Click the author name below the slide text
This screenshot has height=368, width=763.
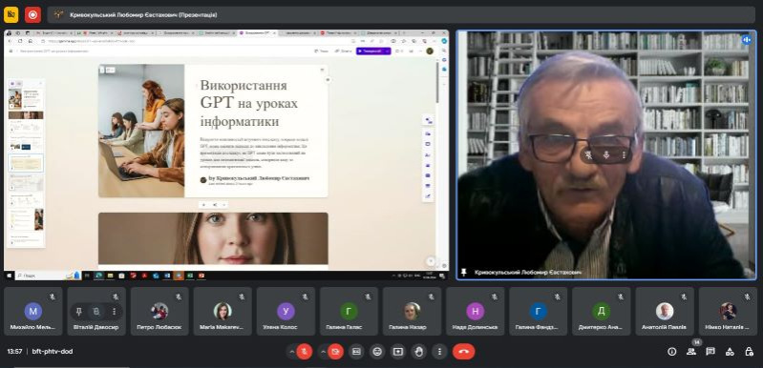point(260,178)
